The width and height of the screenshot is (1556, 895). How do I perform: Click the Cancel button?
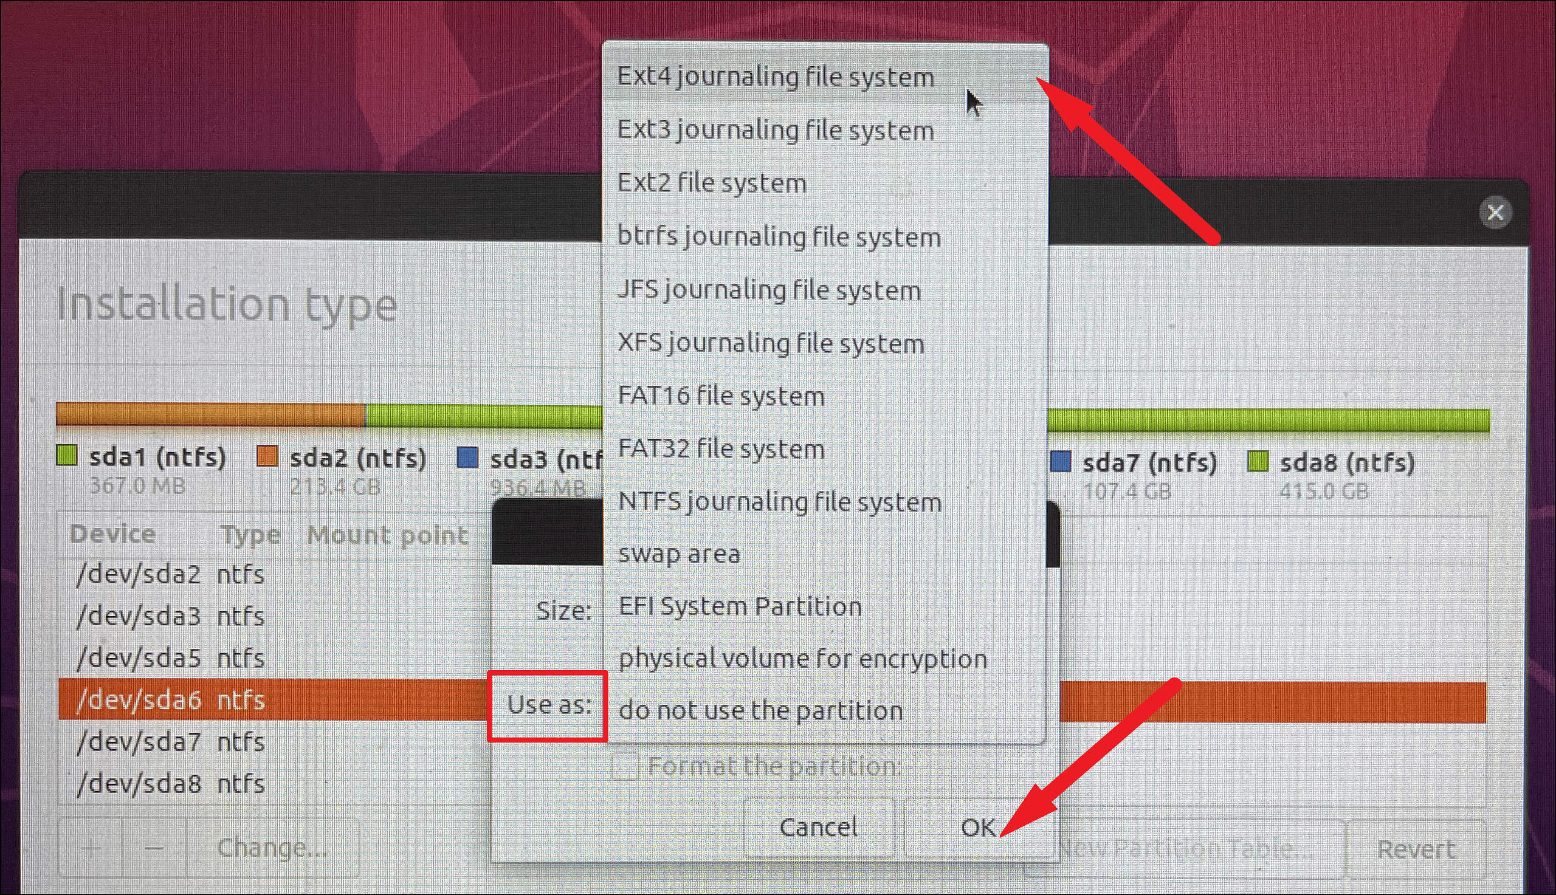pyautogui.click(x=818, y=828)
